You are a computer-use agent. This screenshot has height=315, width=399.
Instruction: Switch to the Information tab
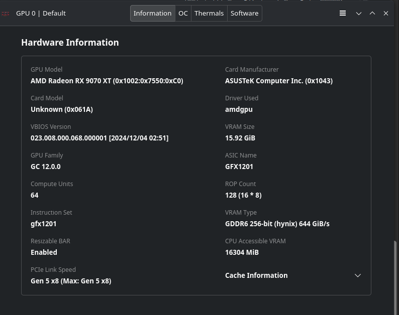pos(153,13)
